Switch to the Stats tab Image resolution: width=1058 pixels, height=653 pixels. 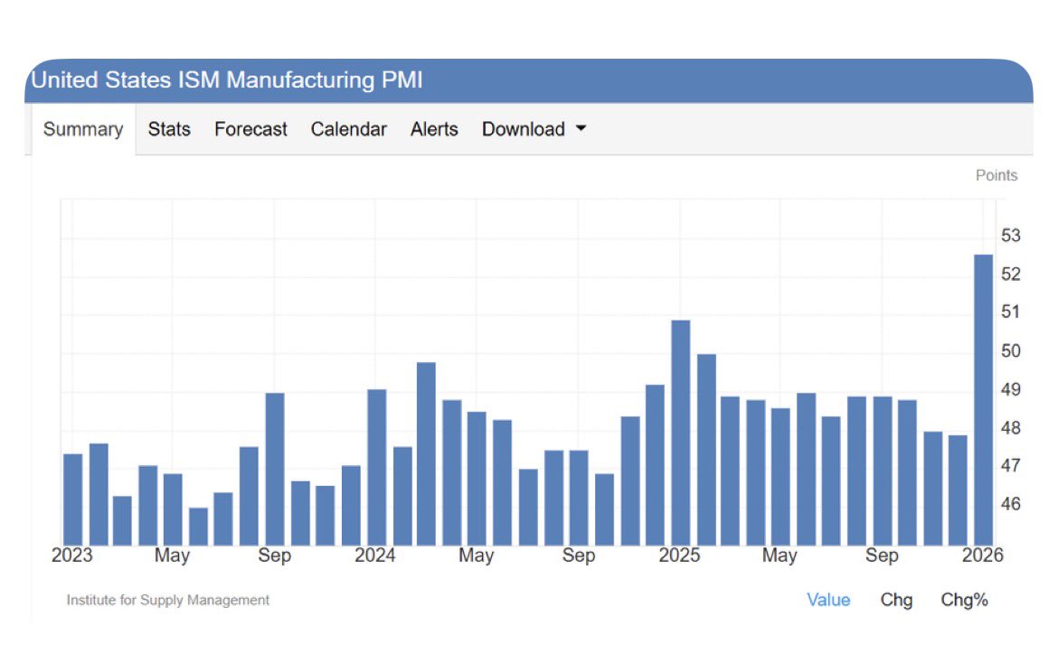[168, 129]
